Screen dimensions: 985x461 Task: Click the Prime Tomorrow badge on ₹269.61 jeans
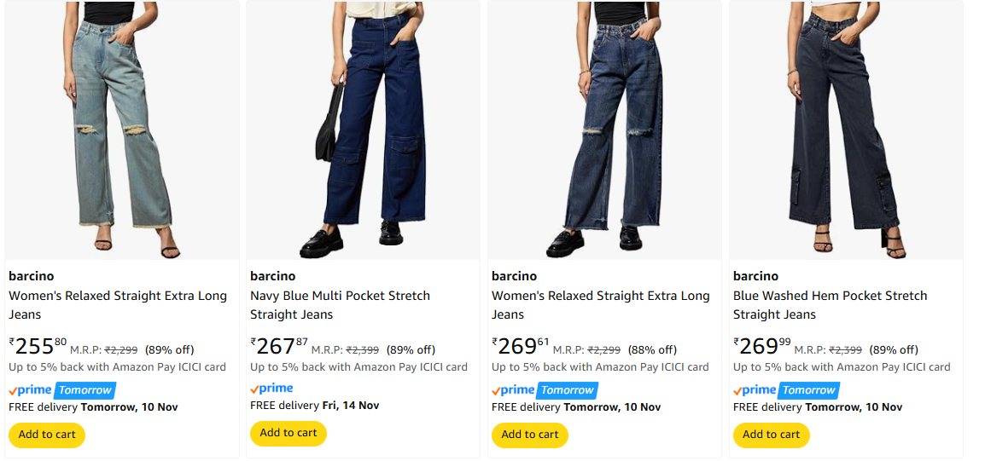coord(545,390)
